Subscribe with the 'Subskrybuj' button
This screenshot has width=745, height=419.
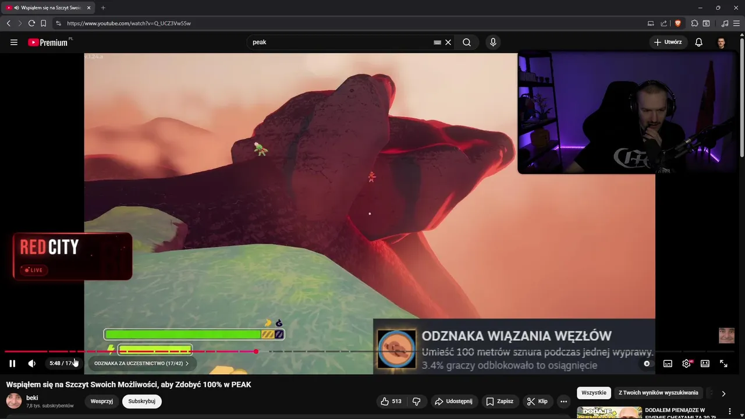(x=142, y=401)
